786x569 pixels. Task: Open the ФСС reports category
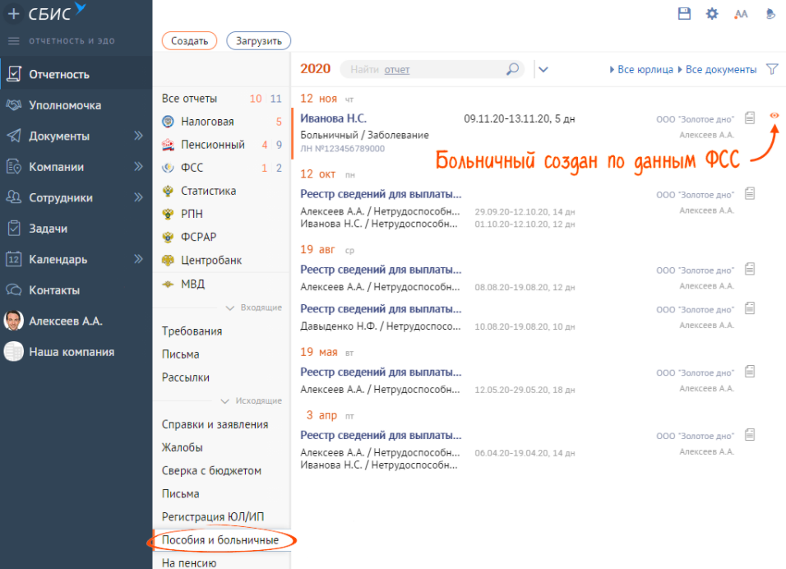(x=192, y=168)
